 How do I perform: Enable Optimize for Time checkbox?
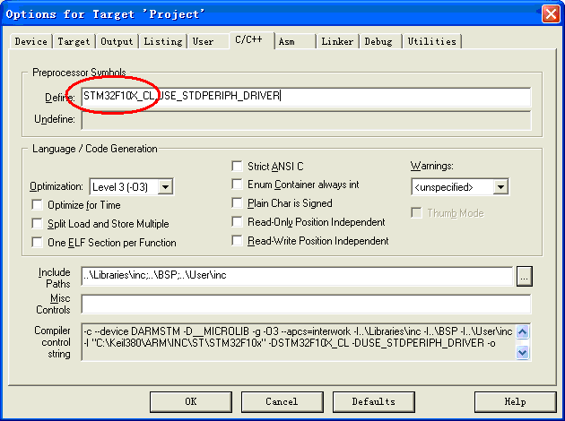point(37,205)
